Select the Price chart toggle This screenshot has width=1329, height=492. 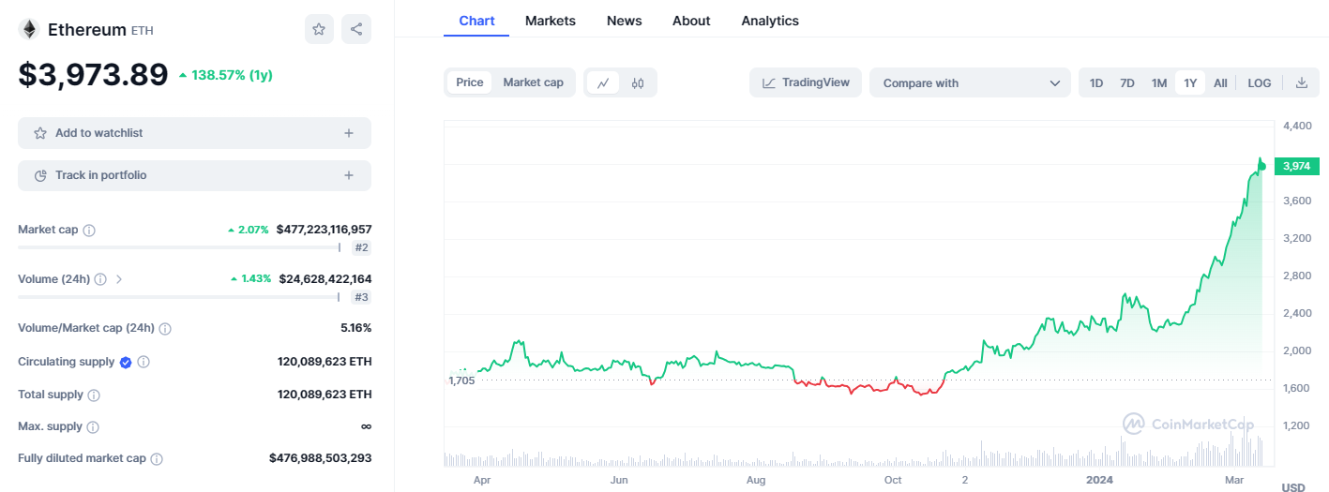click(470, 82)
